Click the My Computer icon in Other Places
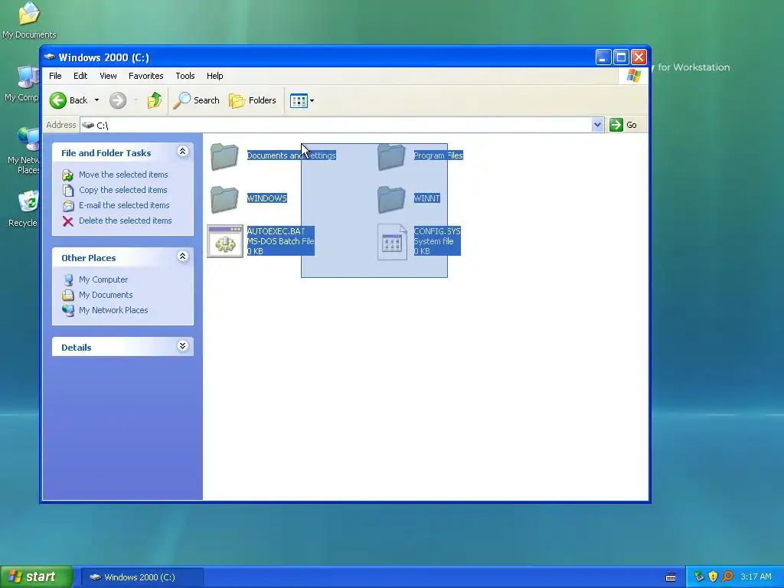784x588 pixels. pos(68,280)
